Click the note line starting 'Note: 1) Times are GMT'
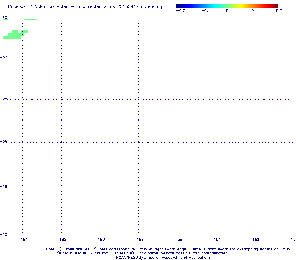The width and height of the screenshot is (296, 260). point(168,249)
